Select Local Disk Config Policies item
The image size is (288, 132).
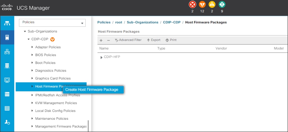[55, 111]
